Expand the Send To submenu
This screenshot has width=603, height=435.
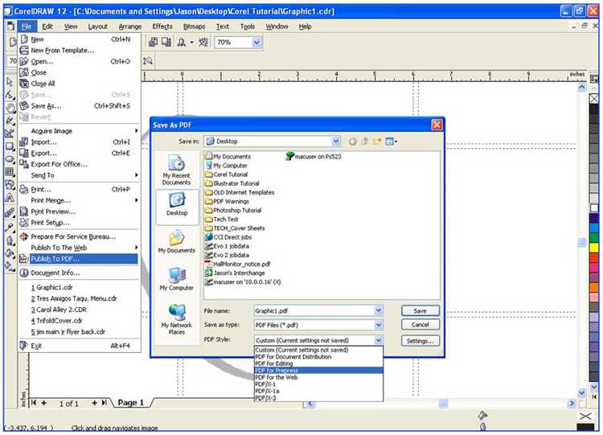[x=80, y=175]
